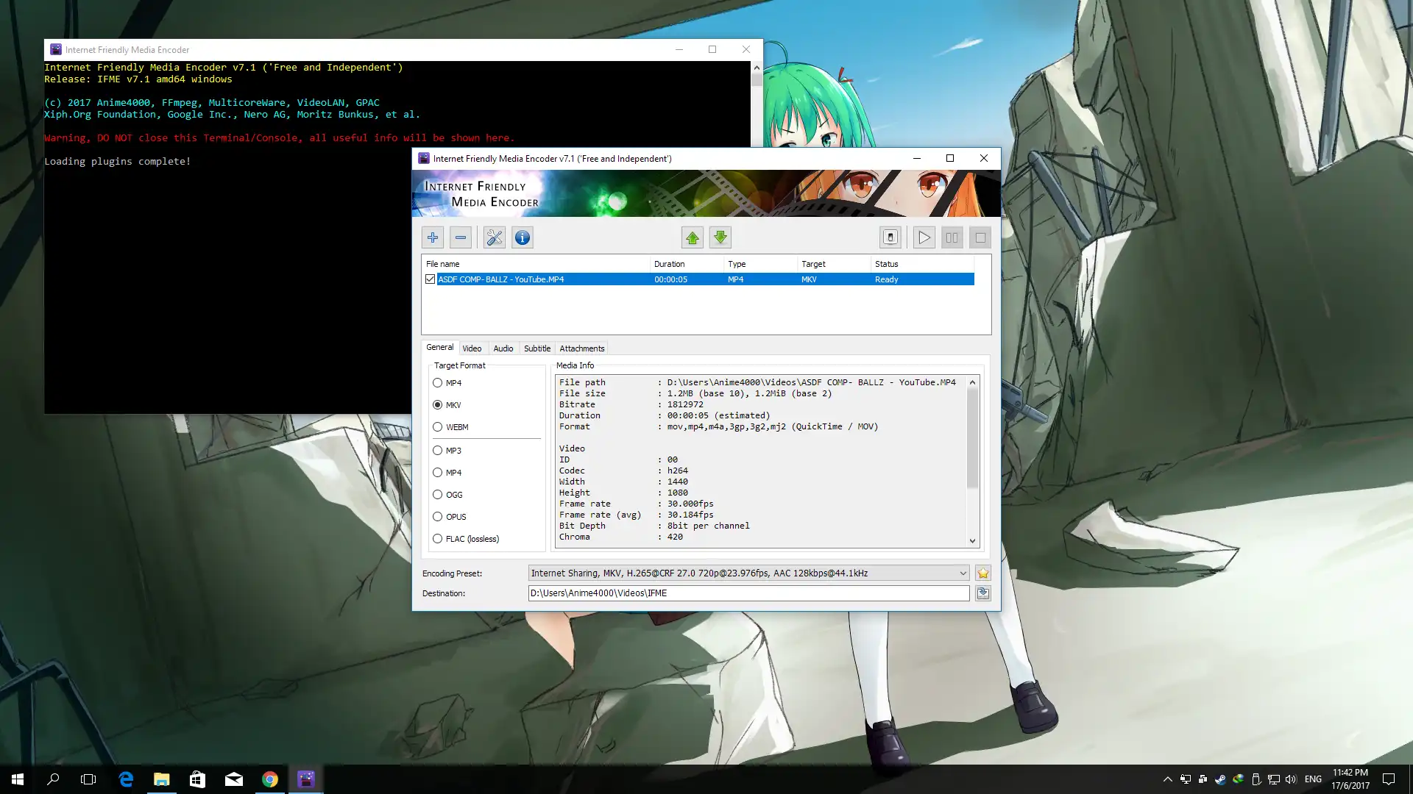Switch to the Video tab

tap(472, 348)
